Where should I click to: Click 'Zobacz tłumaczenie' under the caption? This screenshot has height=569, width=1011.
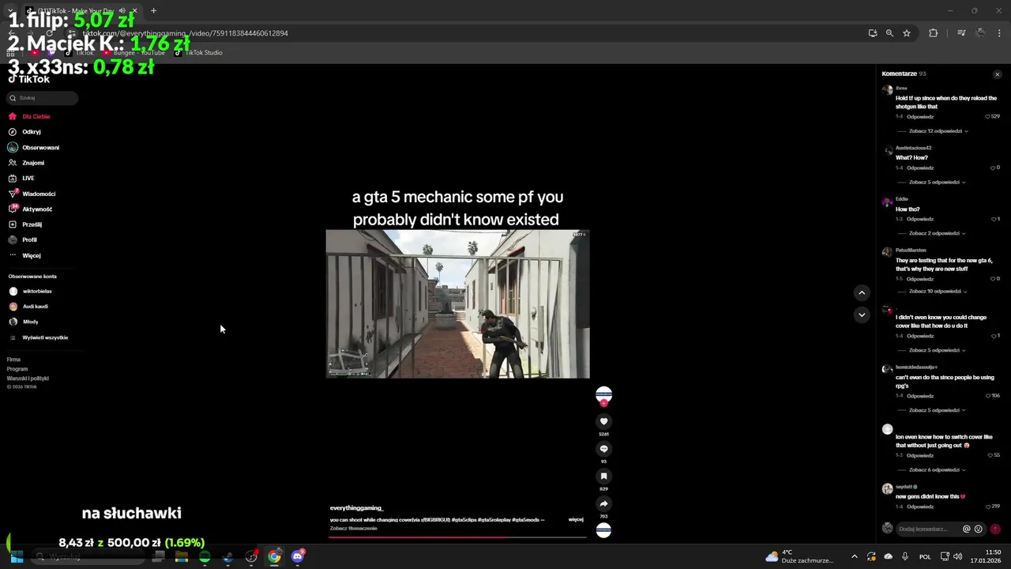353,528
